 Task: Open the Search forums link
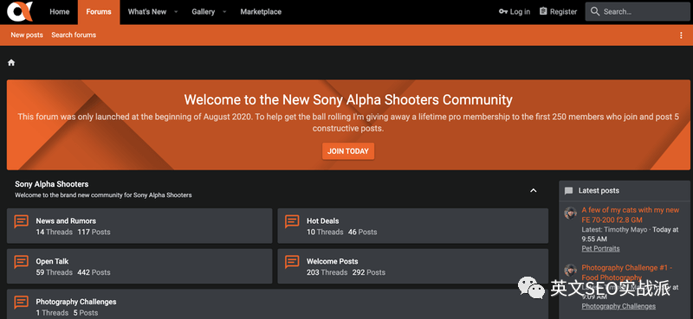click(x=74, y=35)
